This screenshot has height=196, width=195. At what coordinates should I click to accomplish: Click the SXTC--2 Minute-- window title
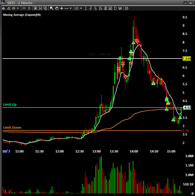pos(21,3)
